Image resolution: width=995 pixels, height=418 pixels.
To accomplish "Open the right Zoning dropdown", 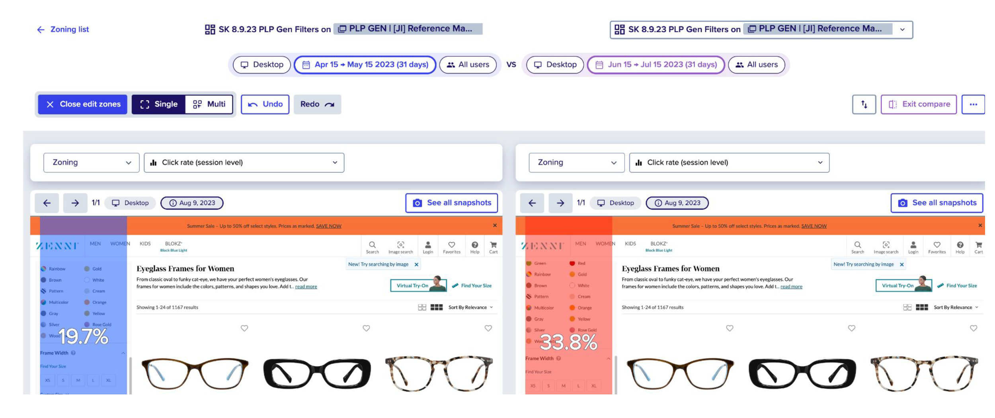I will (x=577, y=162).
